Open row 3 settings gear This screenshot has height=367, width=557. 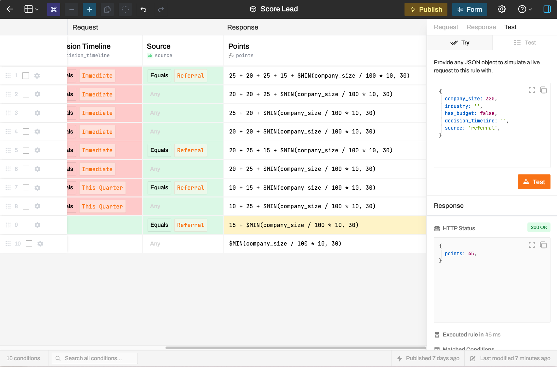tap(37, 113)
